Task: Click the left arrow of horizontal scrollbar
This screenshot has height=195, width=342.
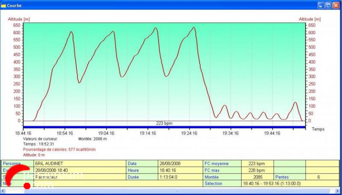Action: pos(3,191)
